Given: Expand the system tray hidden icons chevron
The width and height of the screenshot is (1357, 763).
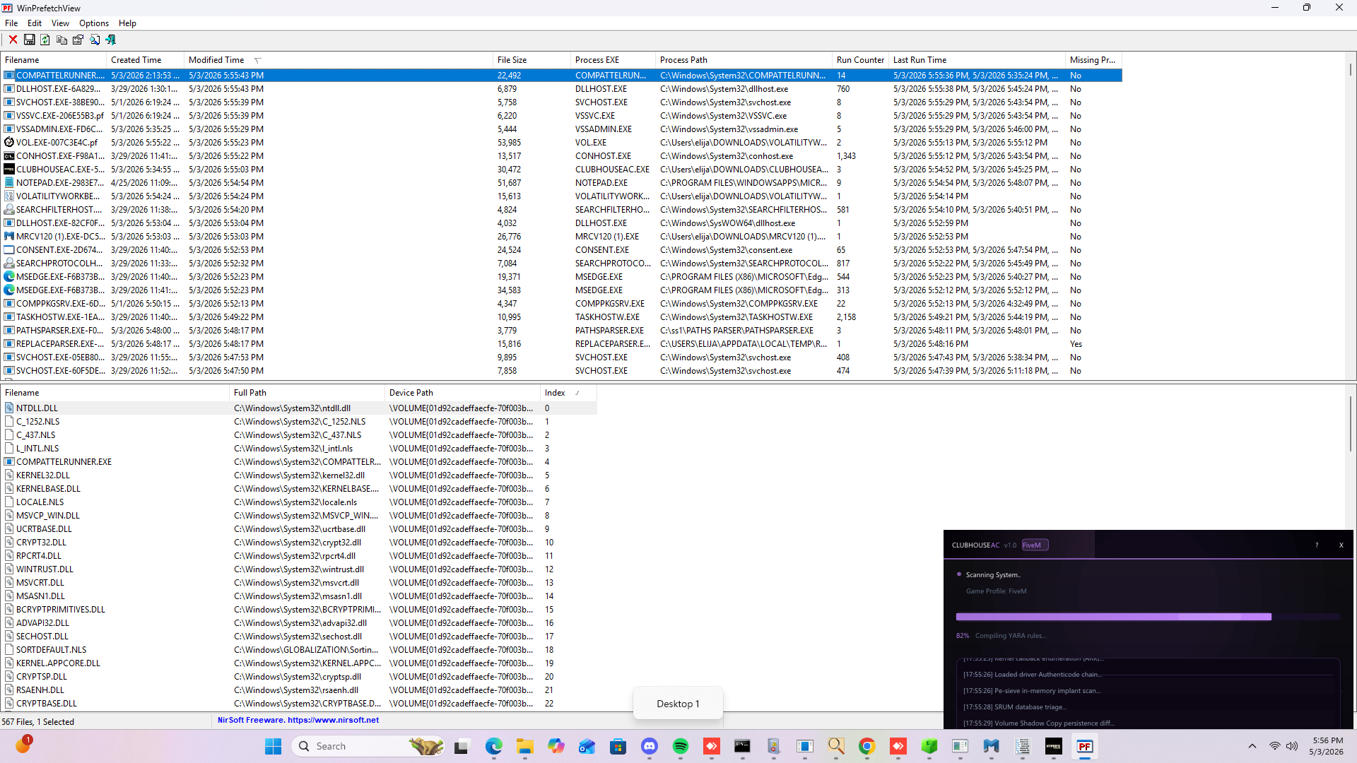Looking at the screenshot, I should [x=1252, y=746].
